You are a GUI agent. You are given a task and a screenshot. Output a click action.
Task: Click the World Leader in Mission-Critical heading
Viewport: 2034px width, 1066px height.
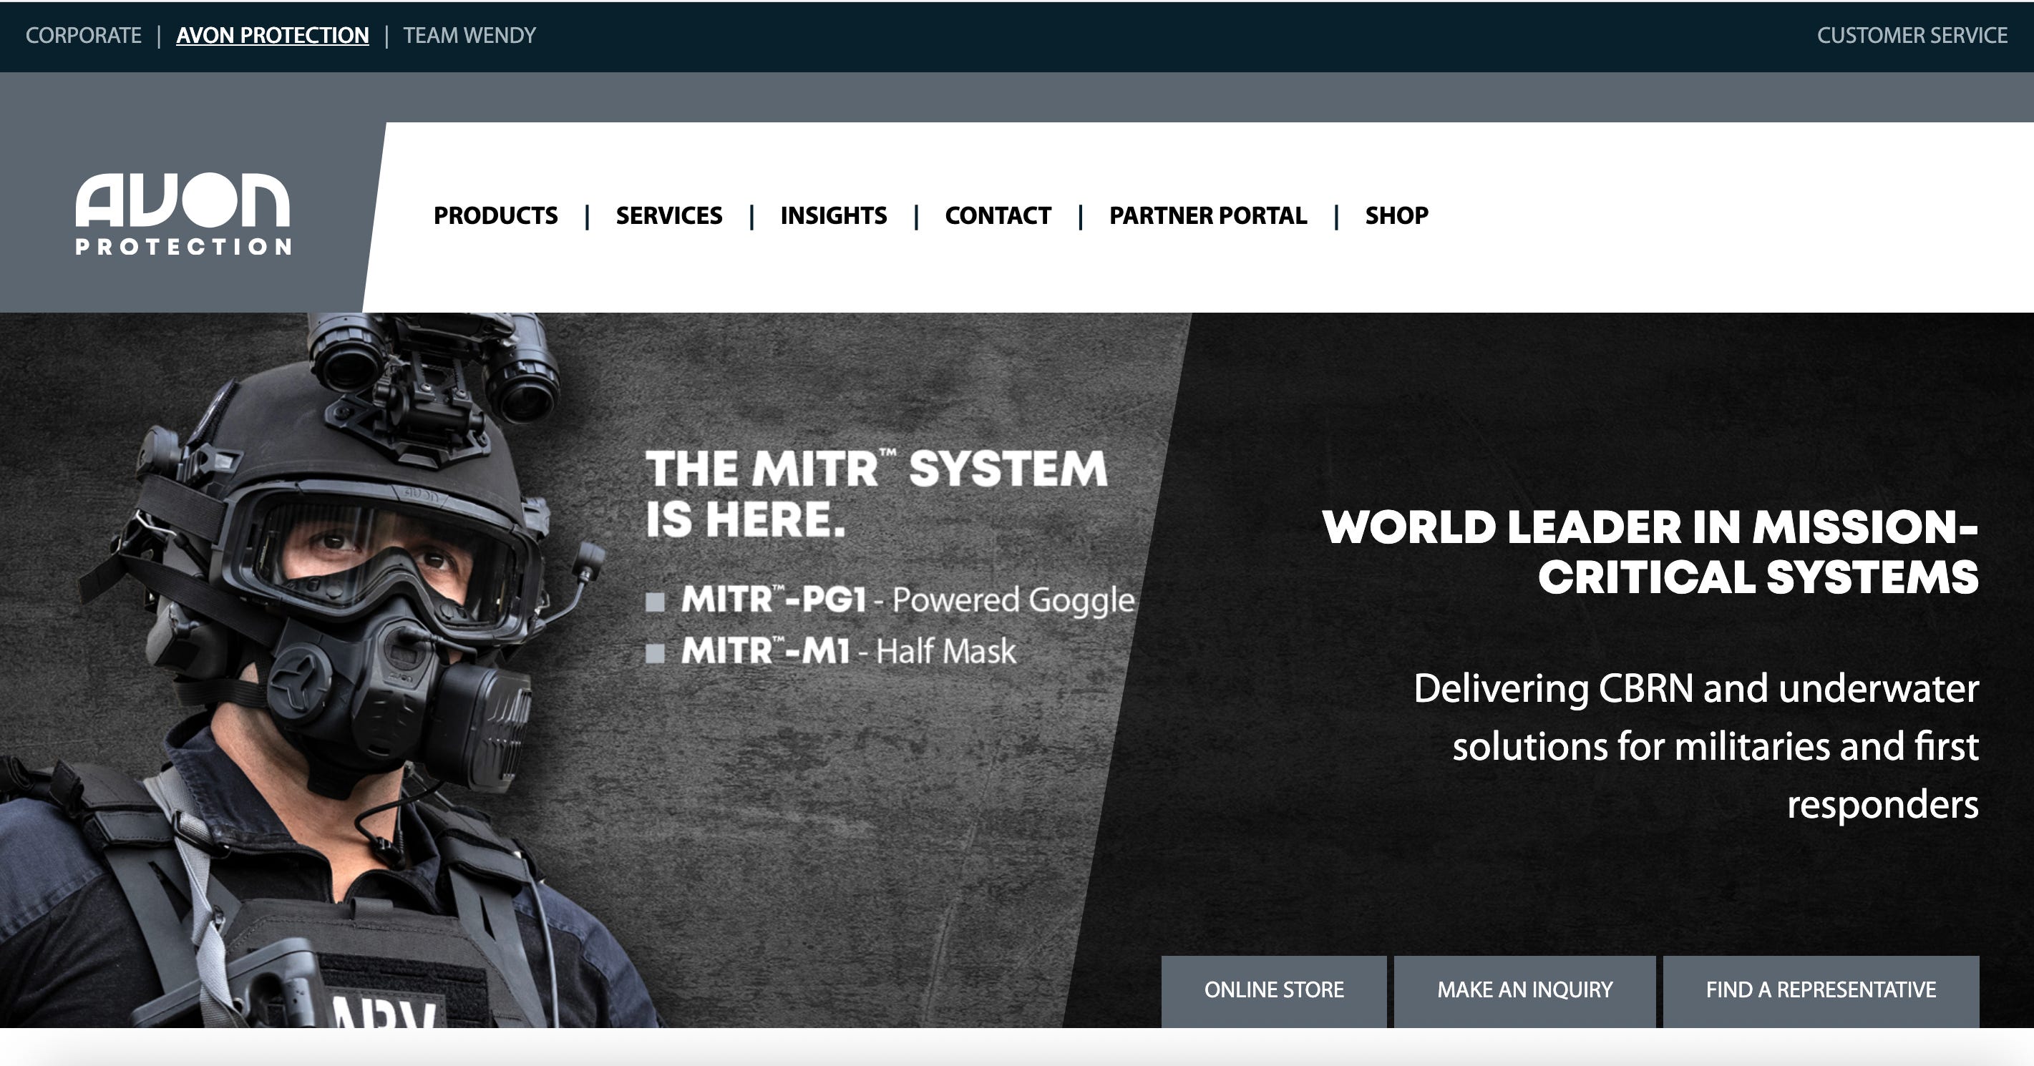click(x=1650, y=552)
